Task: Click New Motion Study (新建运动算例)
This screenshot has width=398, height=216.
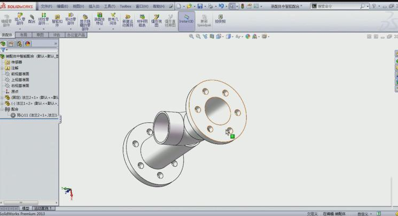Action: [x=128, y=21]
